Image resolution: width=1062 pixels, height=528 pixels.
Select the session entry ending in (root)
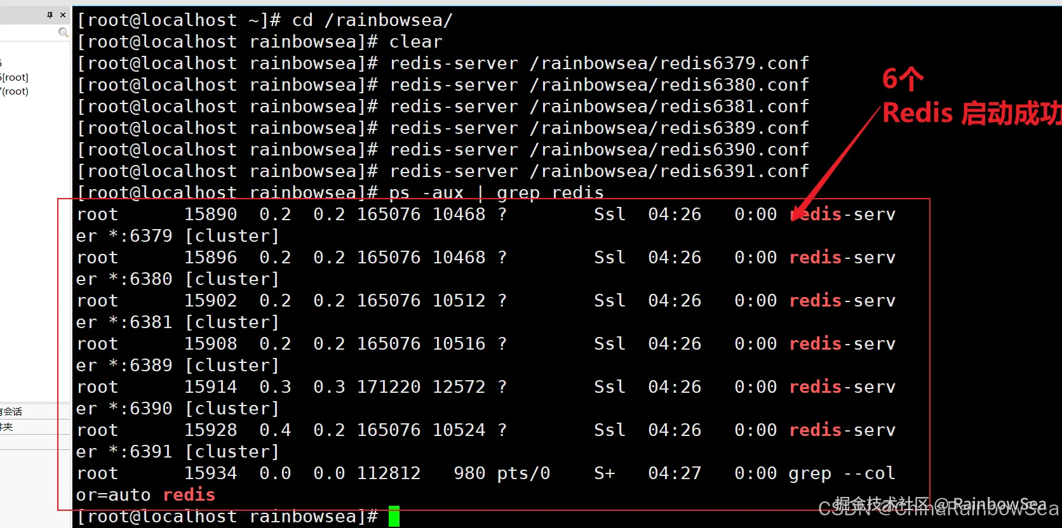(14, 91)
